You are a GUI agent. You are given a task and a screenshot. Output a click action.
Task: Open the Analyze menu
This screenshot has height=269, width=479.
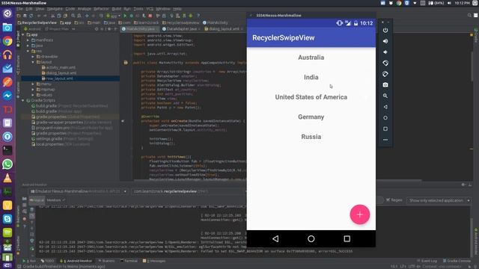click(84, 9)
